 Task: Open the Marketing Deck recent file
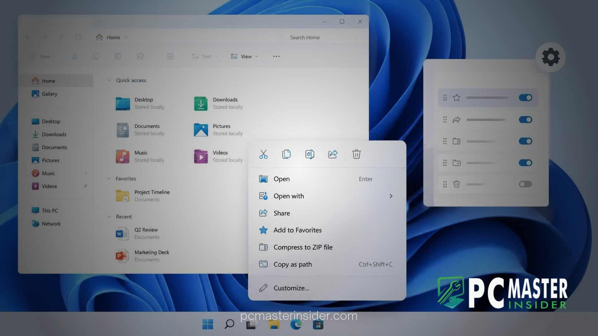tap(143, 256)
